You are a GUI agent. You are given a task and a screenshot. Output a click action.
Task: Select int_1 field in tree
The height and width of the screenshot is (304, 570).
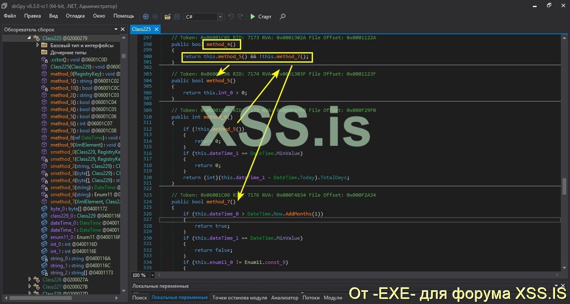point(73,251)
